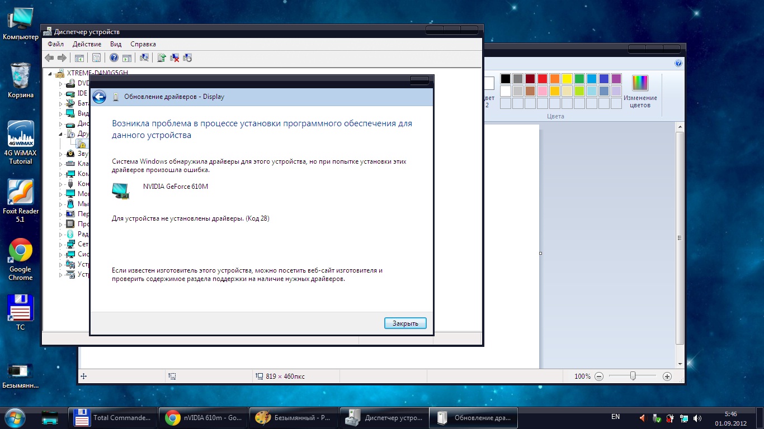Viewport: 764px width, 429px height.
Task: Open the Windows Start button
Action: point(14,417)
